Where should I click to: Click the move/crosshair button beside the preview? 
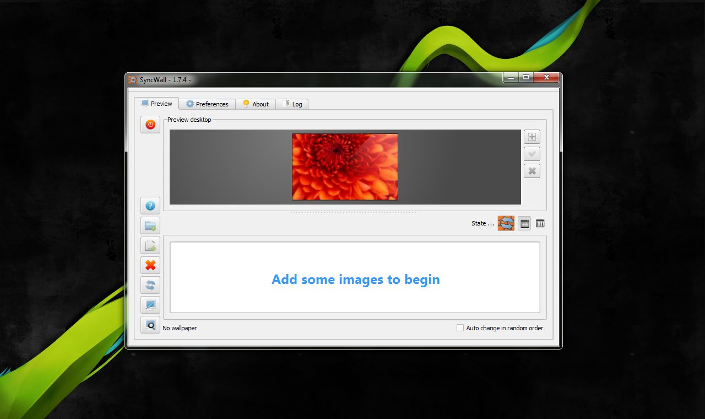532,137
